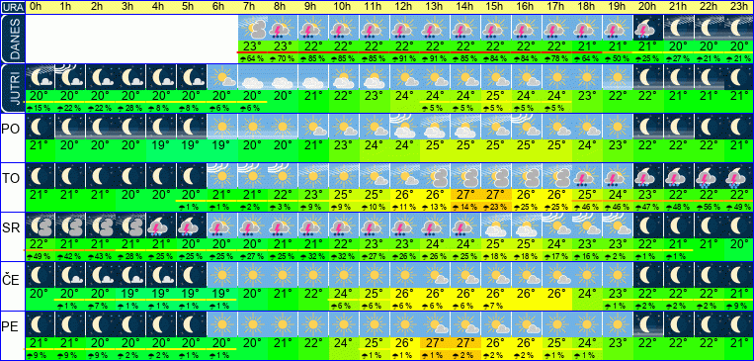Click the DANES 20h night thunderstorm icon
This screenshot has height=361, width=754.
click(x=647, y=28)
